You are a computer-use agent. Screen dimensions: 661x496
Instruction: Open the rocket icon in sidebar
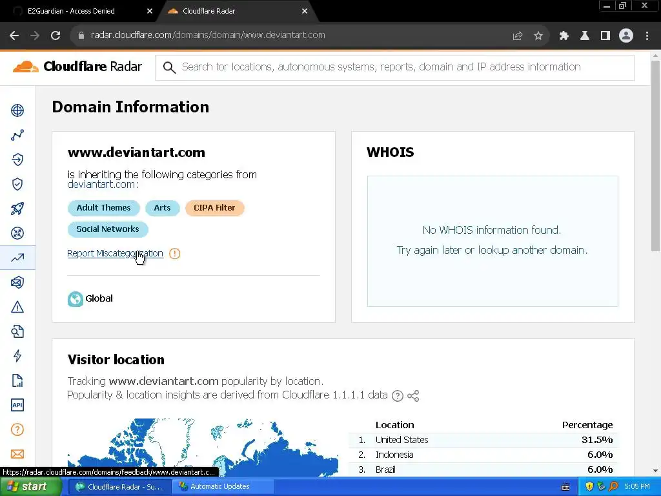[17, 209]
